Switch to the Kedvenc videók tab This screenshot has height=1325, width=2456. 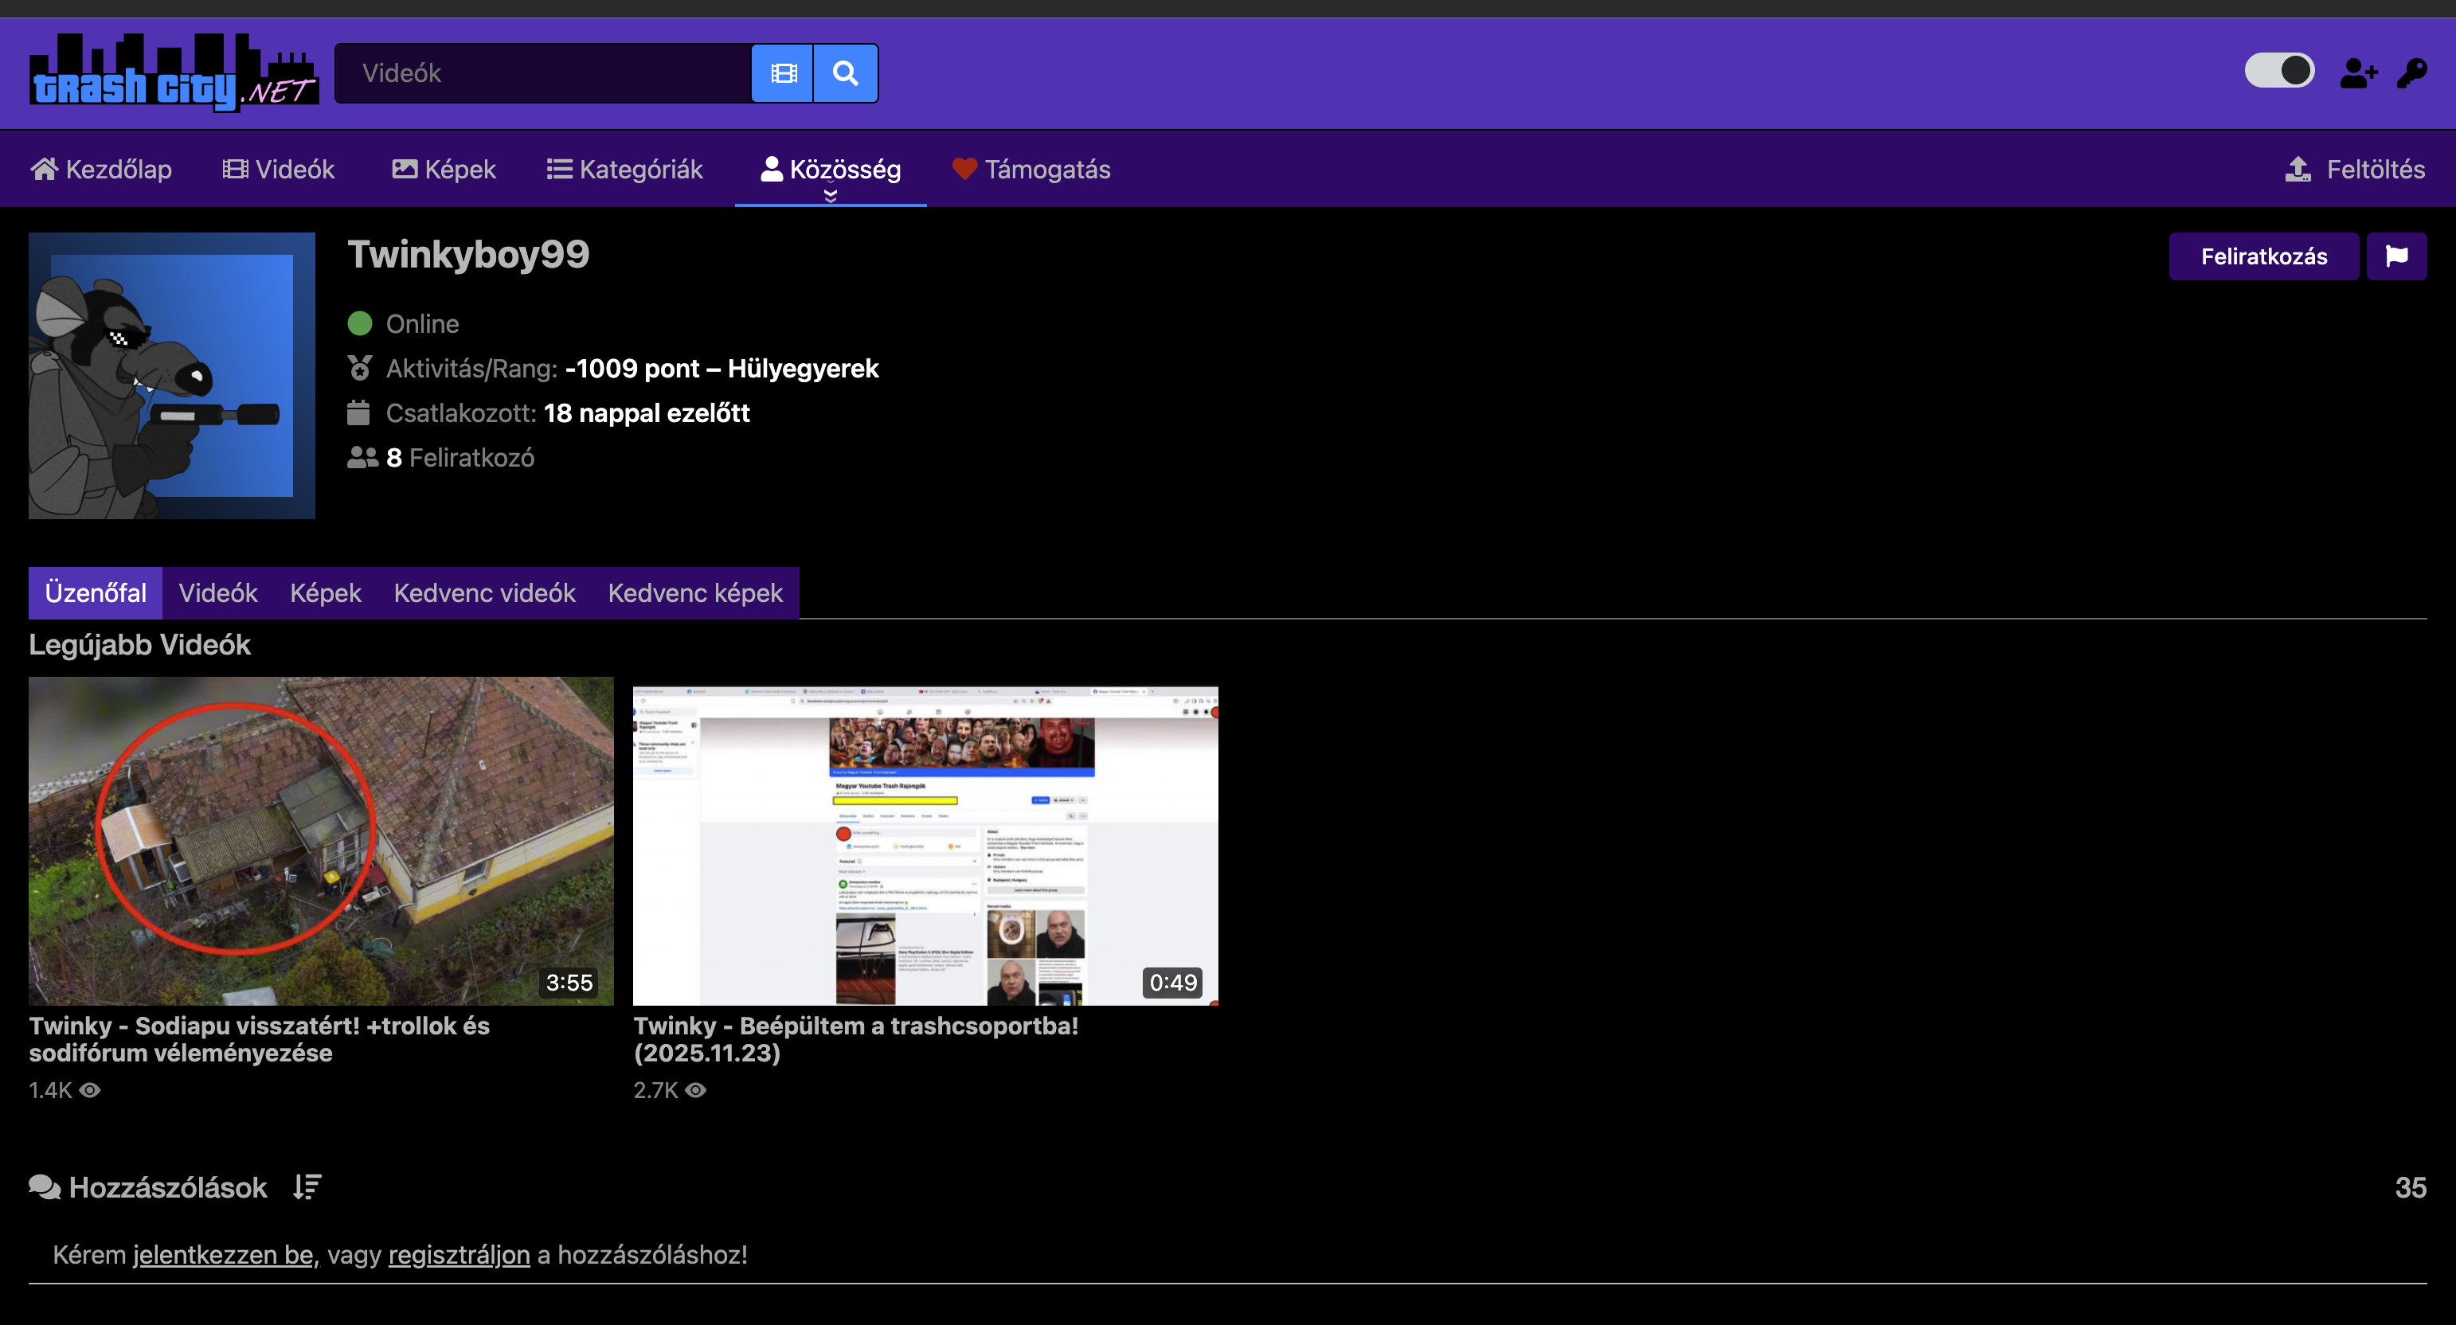(484, 593)
